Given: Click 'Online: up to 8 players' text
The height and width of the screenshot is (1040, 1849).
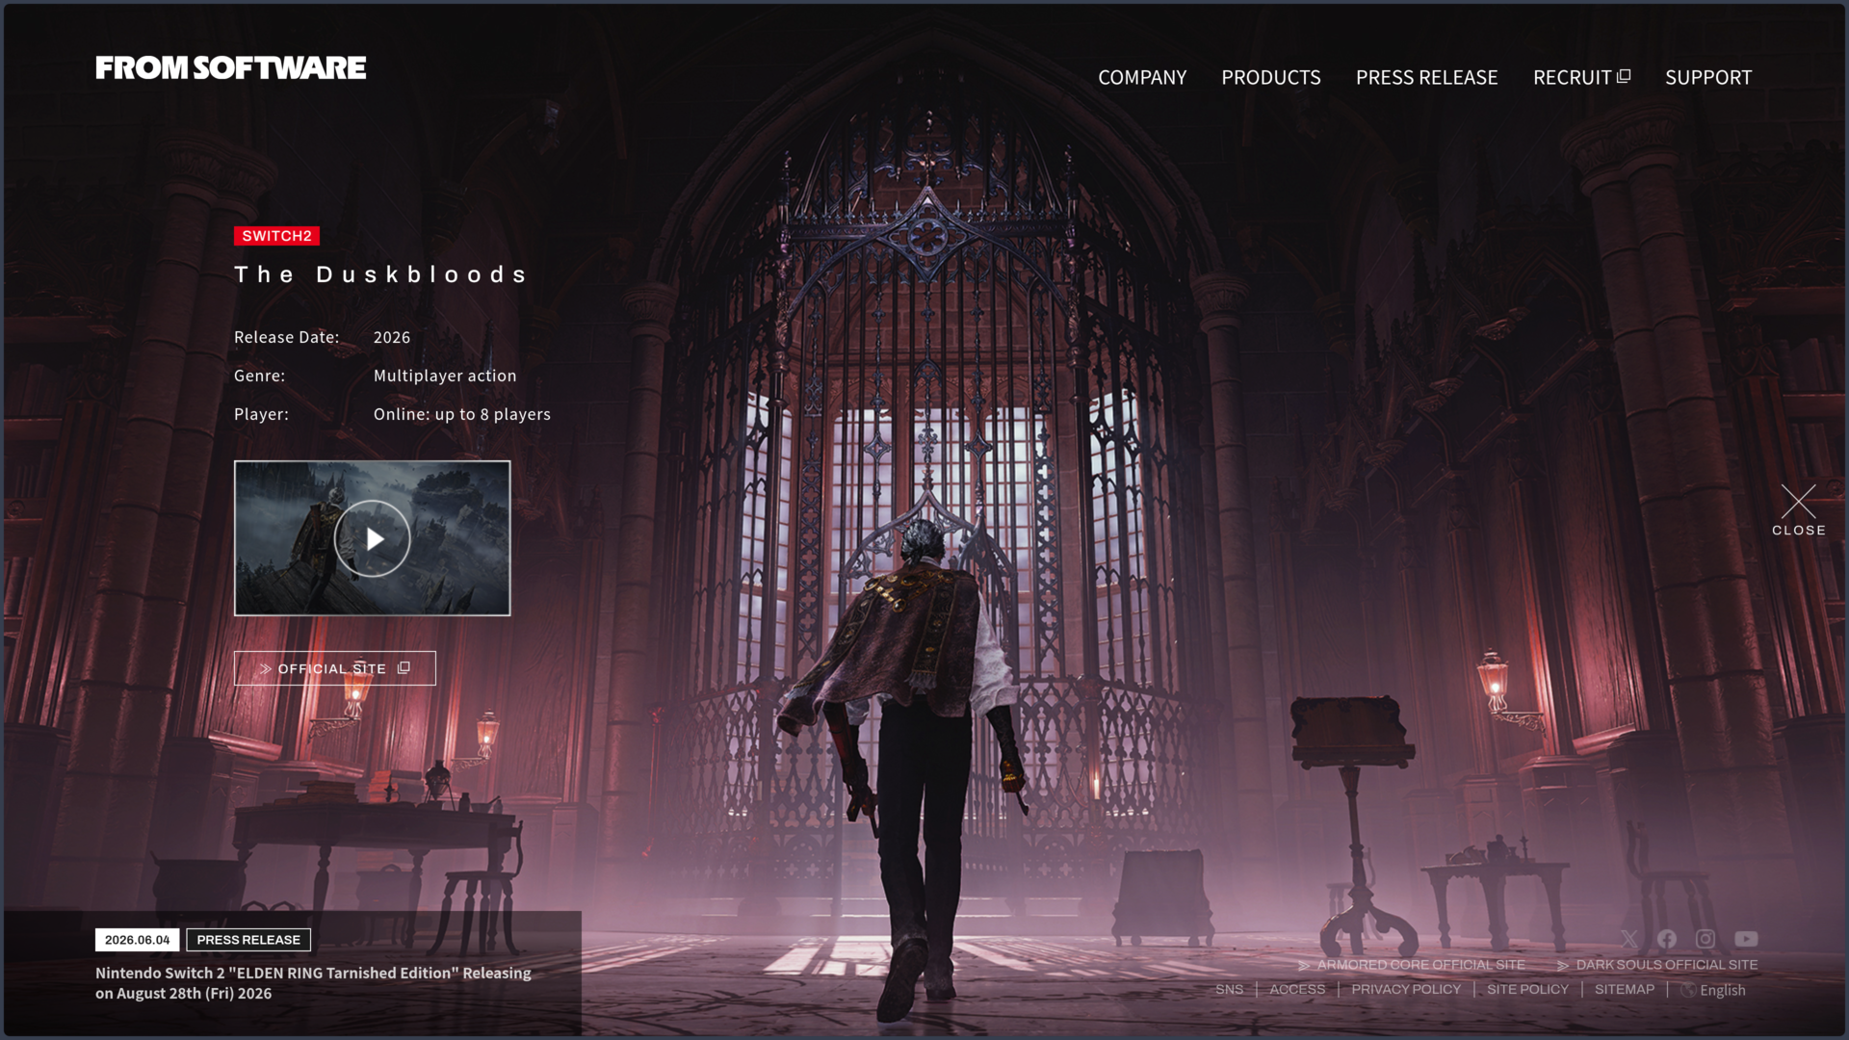Looking at the screenshot, I should pos(462,414).
